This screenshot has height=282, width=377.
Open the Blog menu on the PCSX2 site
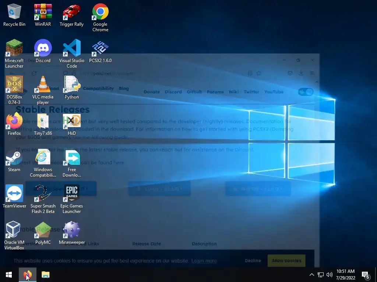click(124, 88)
